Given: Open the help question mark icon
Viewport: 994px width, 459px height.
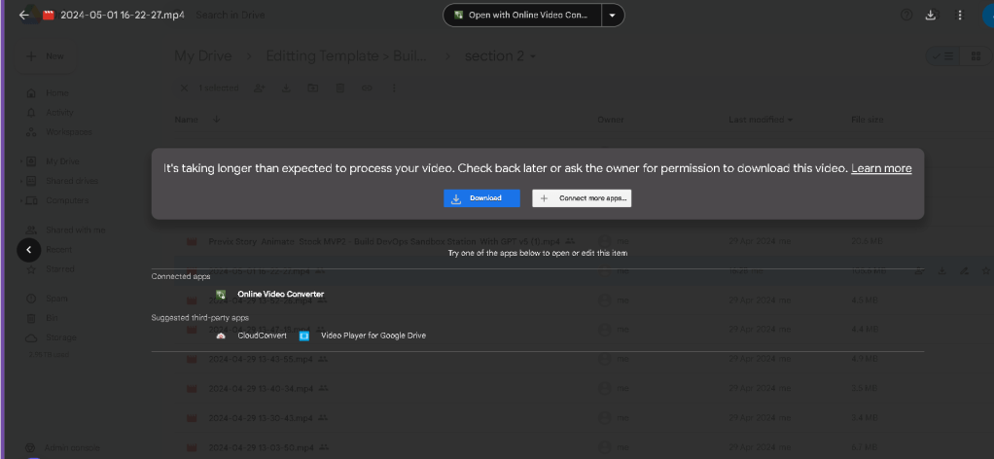Looking at the screenshot, I should tap(906, 16).
